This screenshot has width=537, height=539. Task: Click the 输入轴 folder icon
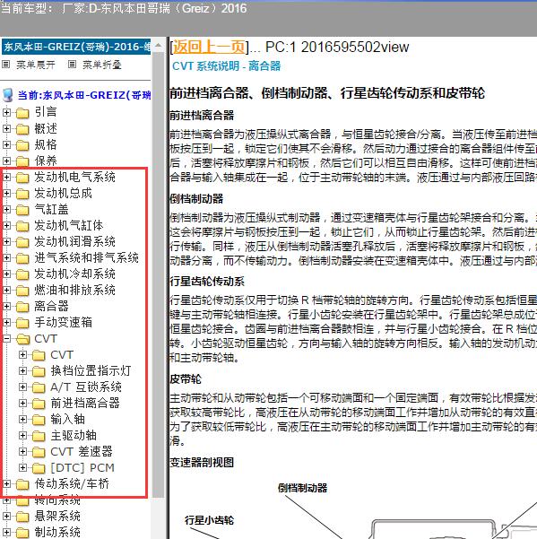(x=39, y=420)
